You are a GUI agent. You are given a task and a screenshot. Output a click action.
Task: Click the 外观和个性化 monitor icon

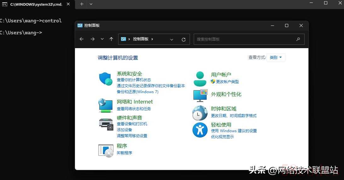click(x=200, y=95)
